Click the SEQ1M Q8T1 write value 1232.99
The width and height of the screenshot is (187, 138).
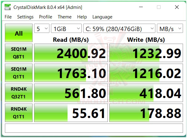pyautogui.click(x=146, y=53)
